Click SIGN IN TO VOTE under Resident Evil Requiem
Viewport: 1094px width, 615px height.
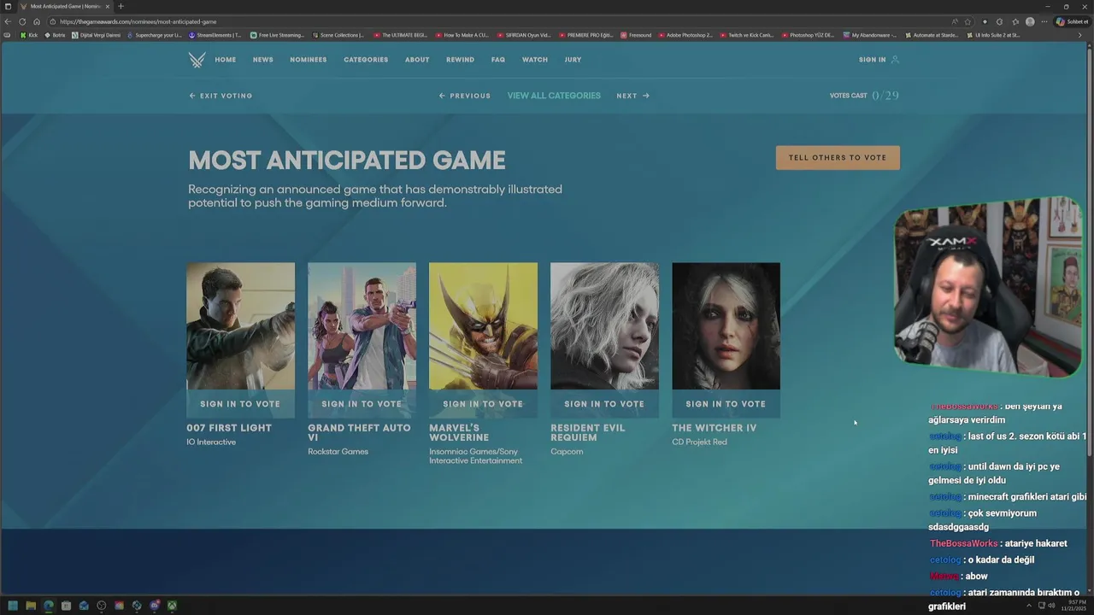(605, 404)
